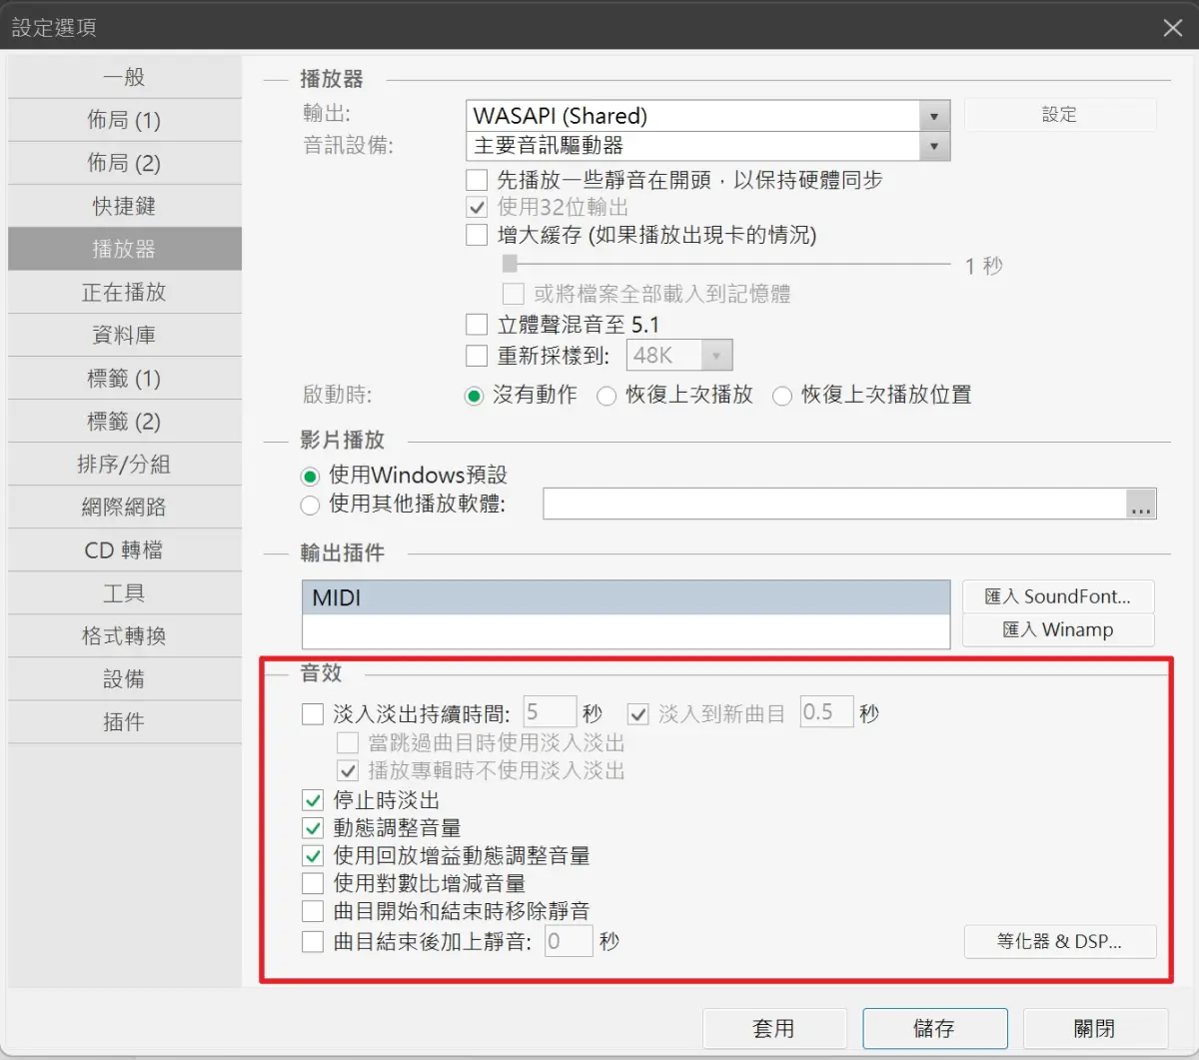
Task: Switch to 佈局 (1) category
Action: [x=125, y=120]
